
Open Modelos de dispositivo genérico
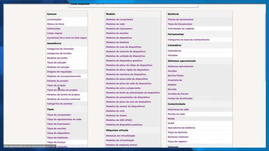(124, 60)
